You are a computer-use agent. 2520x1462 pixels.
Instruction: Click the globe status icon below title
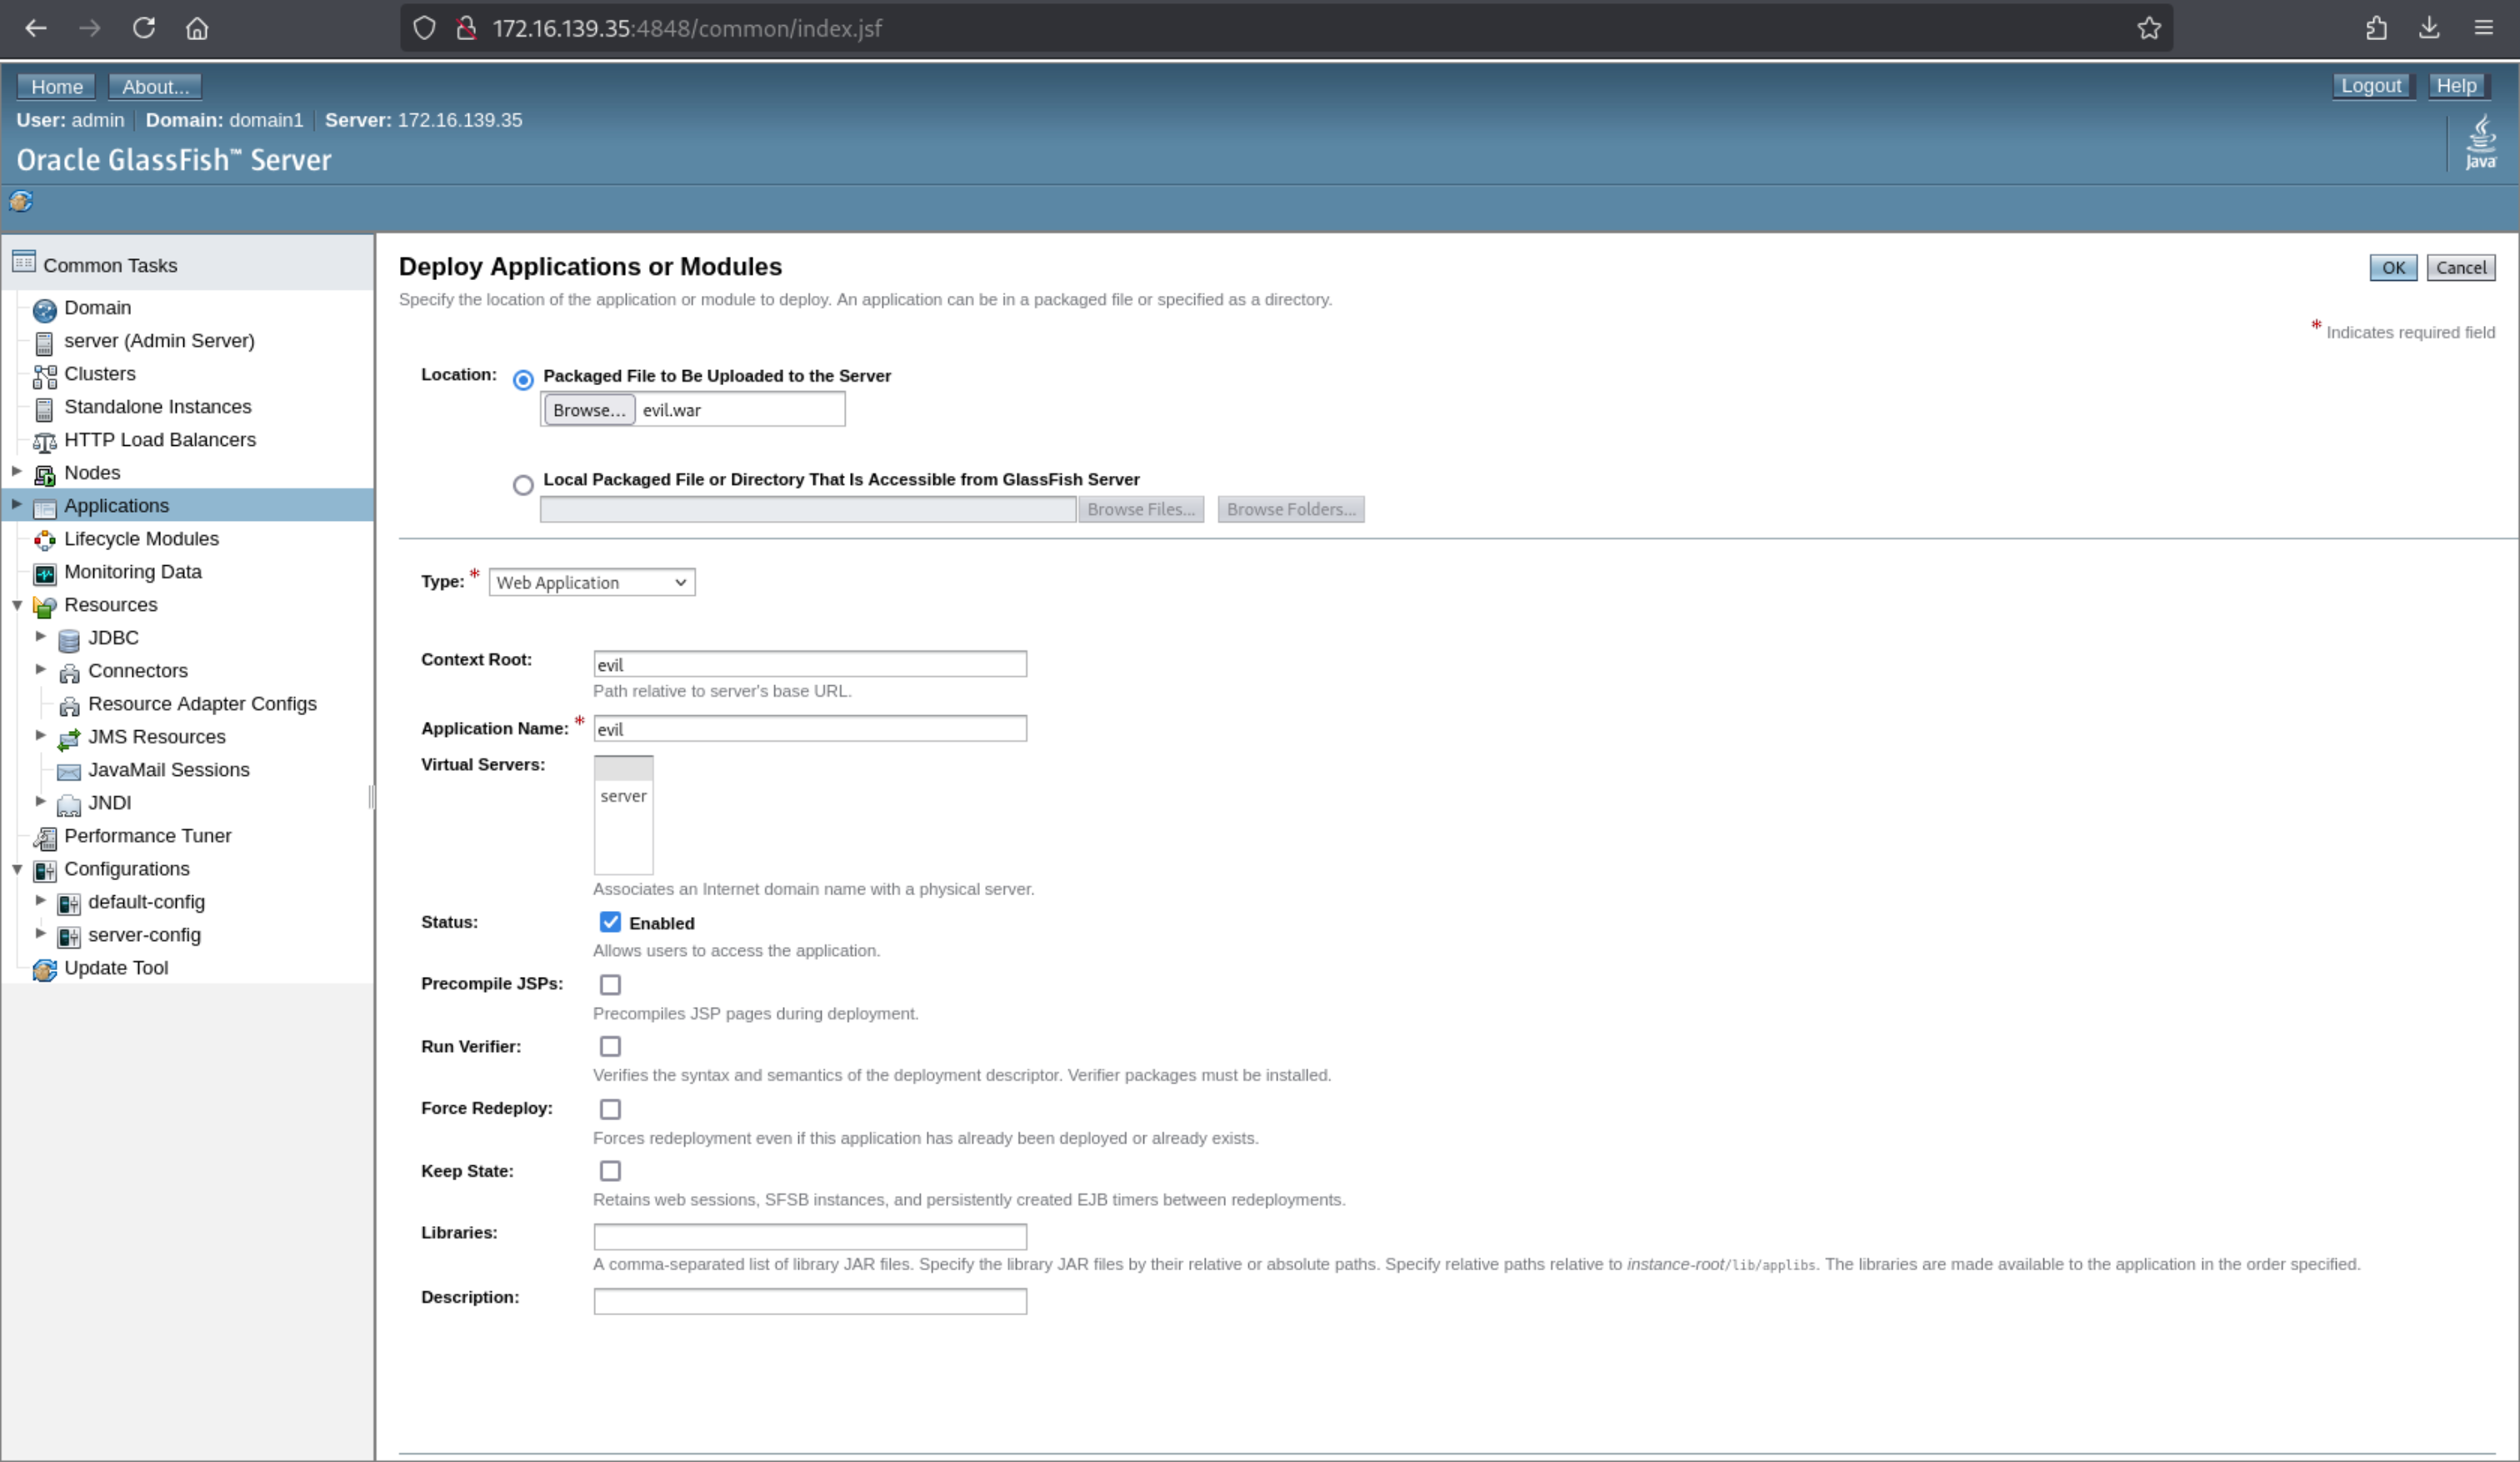coord(21,201)
